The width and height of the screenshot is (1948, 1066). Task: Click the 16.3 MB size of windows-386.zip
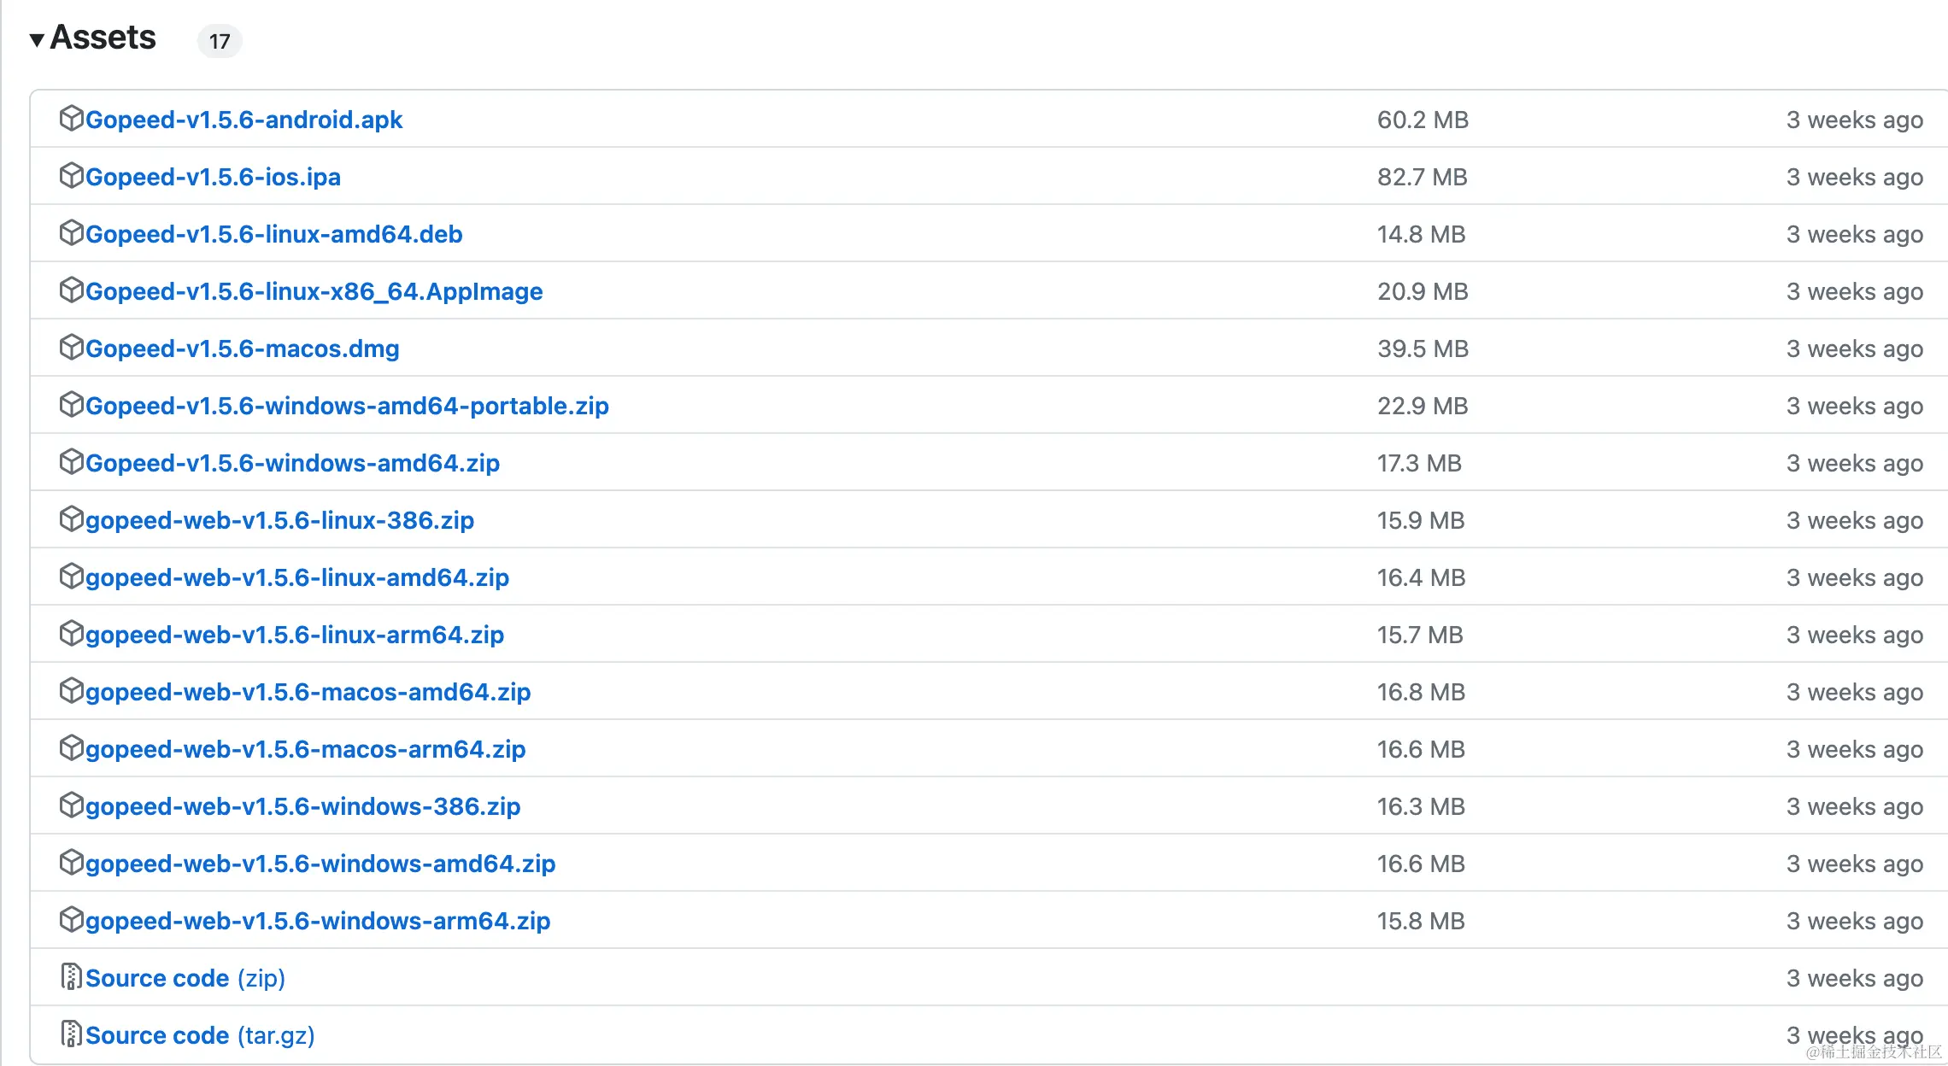(1421, 806)
